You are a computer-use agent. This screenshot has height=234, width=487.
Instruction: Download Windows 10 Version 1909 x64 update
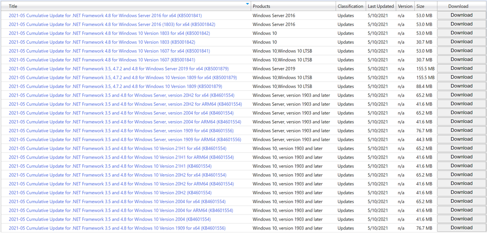461,228
